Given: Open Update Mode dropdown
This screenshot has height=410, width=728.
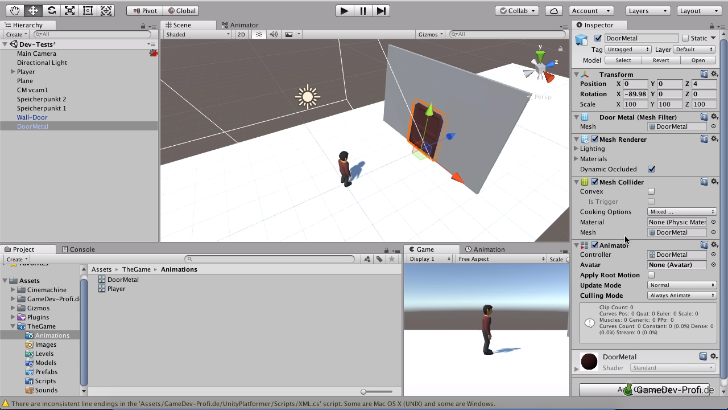Looking at the screenshot, I should [x=681, y=285].
